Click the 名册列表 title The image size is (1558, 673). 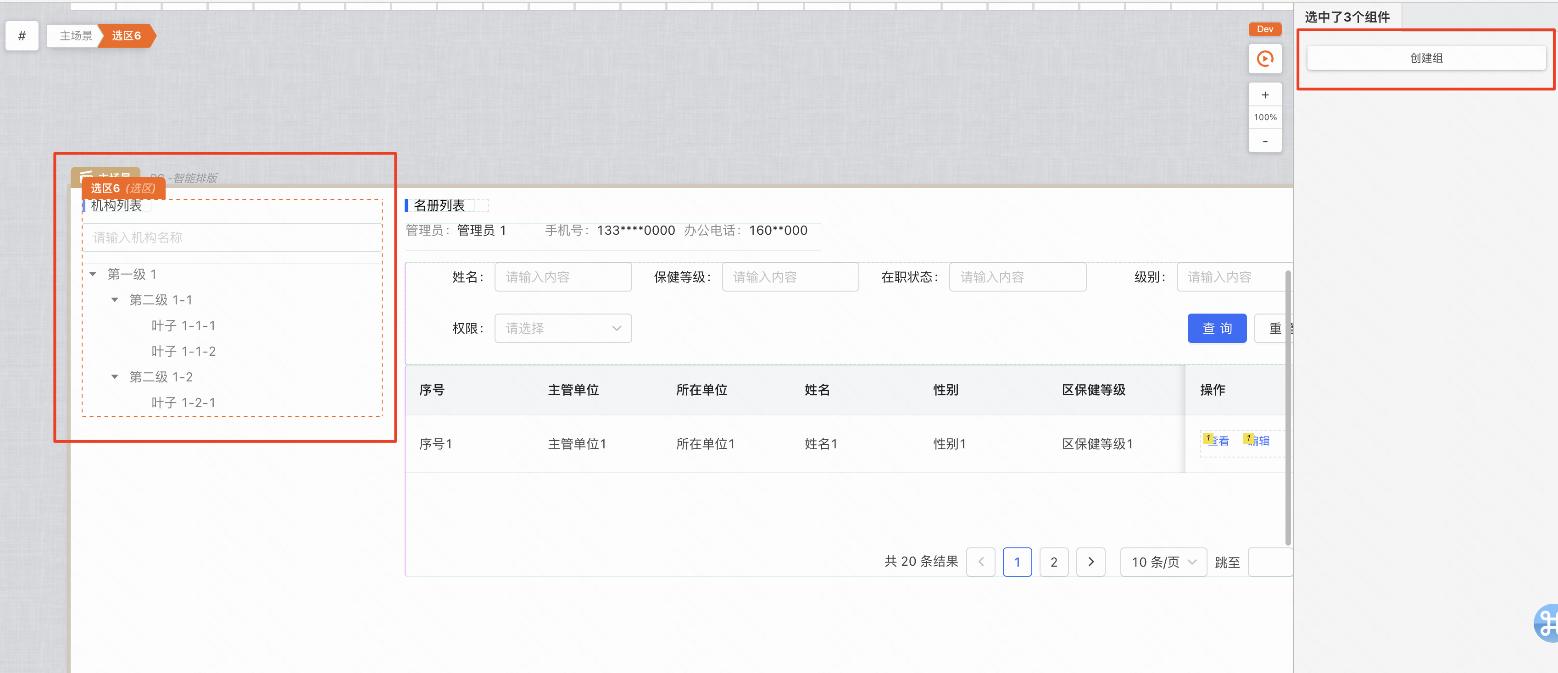pos(439,205)
